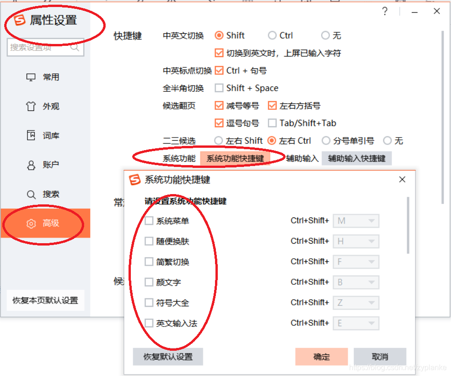Click magnifier icon inside search box
451x376 pixels.
[x=75, y=47]
